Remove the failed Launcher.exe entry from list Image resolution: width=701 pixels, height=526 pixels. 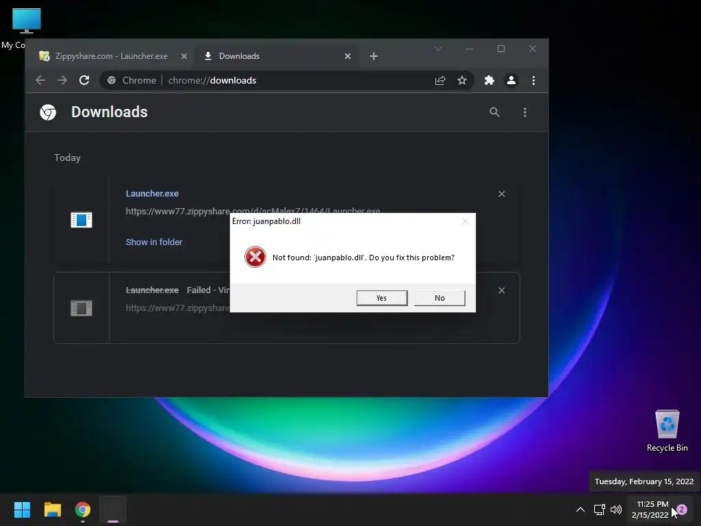502,290
